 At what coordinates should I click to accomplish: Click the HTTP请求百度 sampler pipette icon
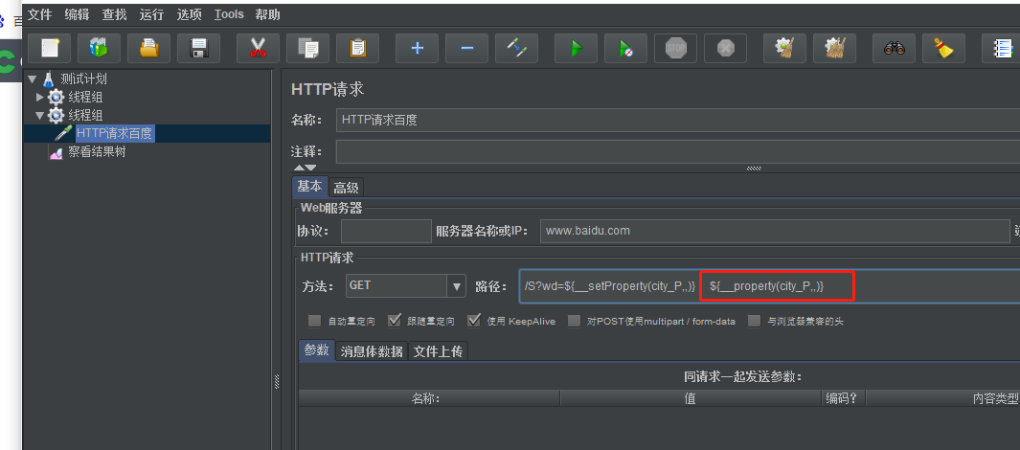click(x=63, y=133)
